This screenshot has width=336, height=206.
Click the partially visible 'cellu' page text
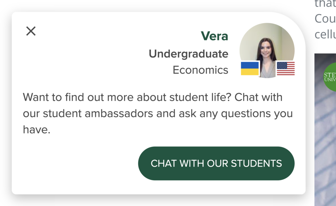click(325, 34)
